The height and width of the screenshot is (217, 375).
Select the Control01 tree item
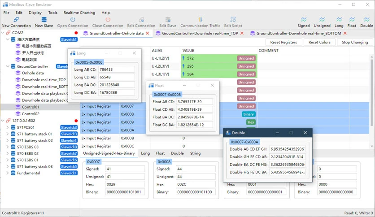point(31,107)
